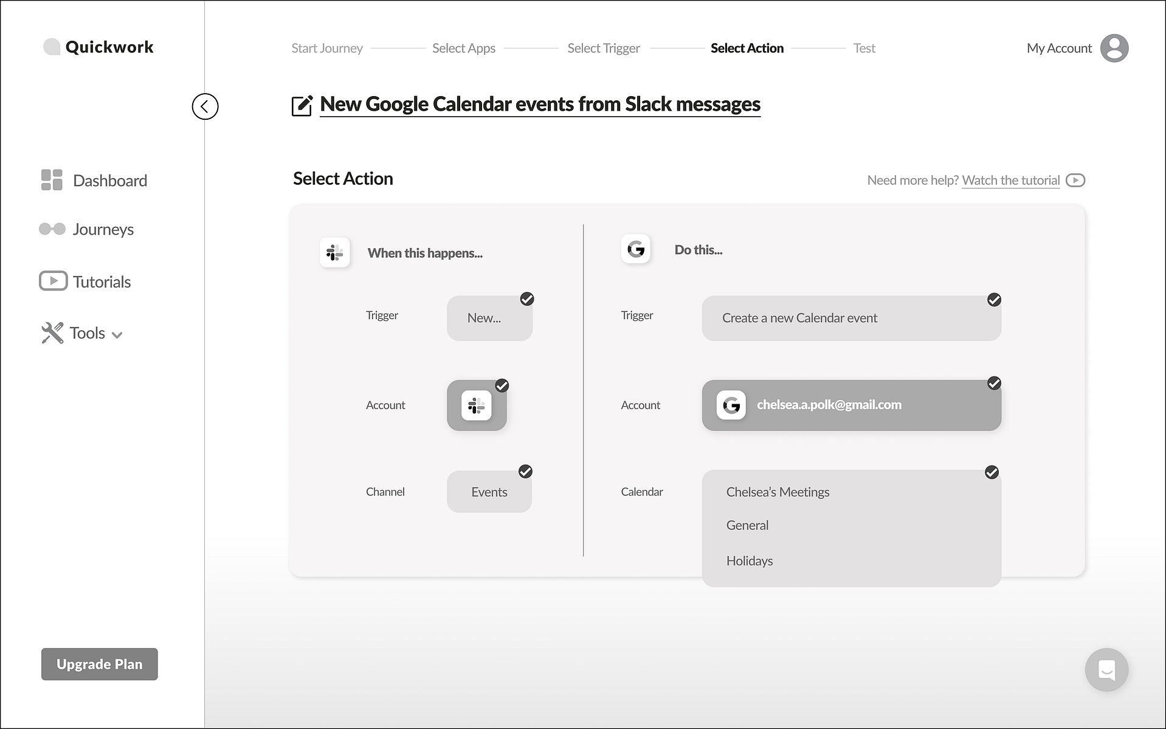Click checkmark on chelsea.a.polk@gmail.com account
The width and height of the screenshot is (1166, 729).
click(994, 383)
